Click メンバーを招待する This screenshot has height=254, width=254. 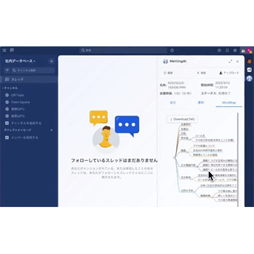coord(25,138)
